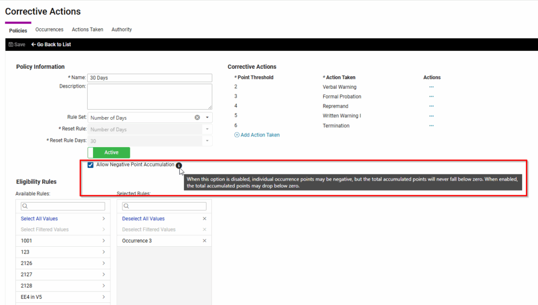The image size is (538, 305).
Task: Click the info icon beside Allow Negative Point Accumulation
Action: [x=179, y=165]
